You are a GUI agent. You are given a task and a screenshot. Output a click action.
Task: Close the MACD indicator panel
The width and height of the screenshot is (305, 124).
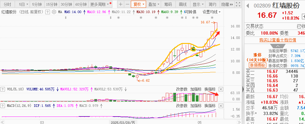point(221,106)
